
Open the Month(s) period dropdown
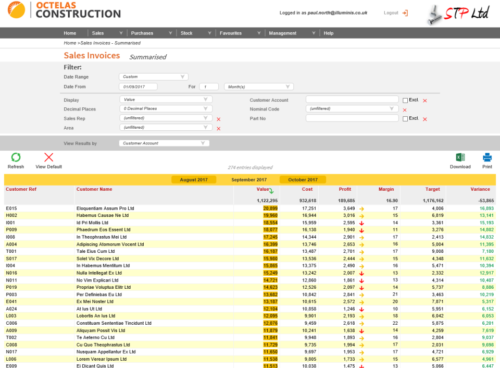pyautogui.click(x=259, y=87)
